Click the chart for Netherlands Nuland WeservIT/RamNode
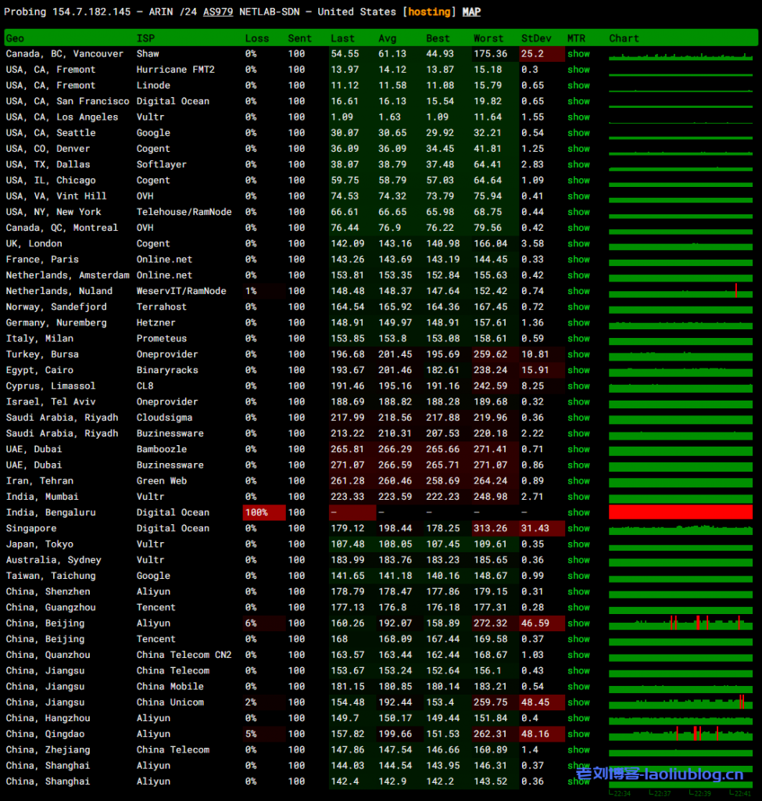The width and height of the screenshot is (762, 801). pyautogui.click(x=681, y=291)
